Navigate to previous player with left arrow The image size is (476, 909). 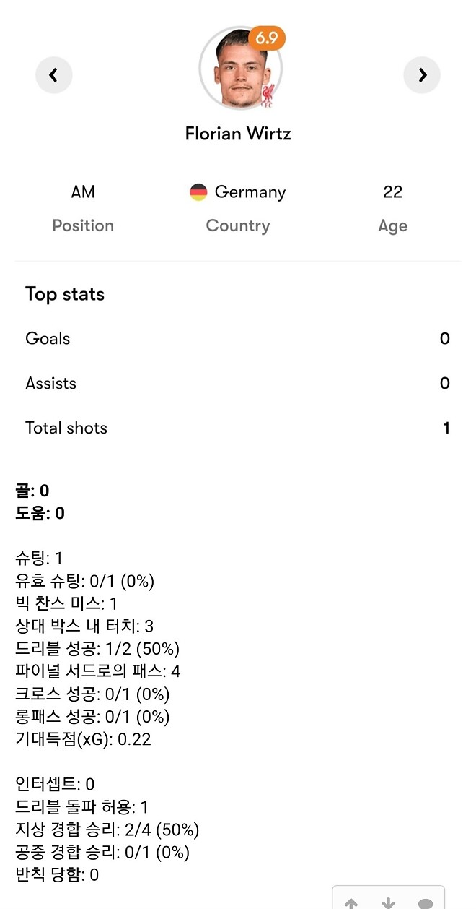(x=54, y=75)
